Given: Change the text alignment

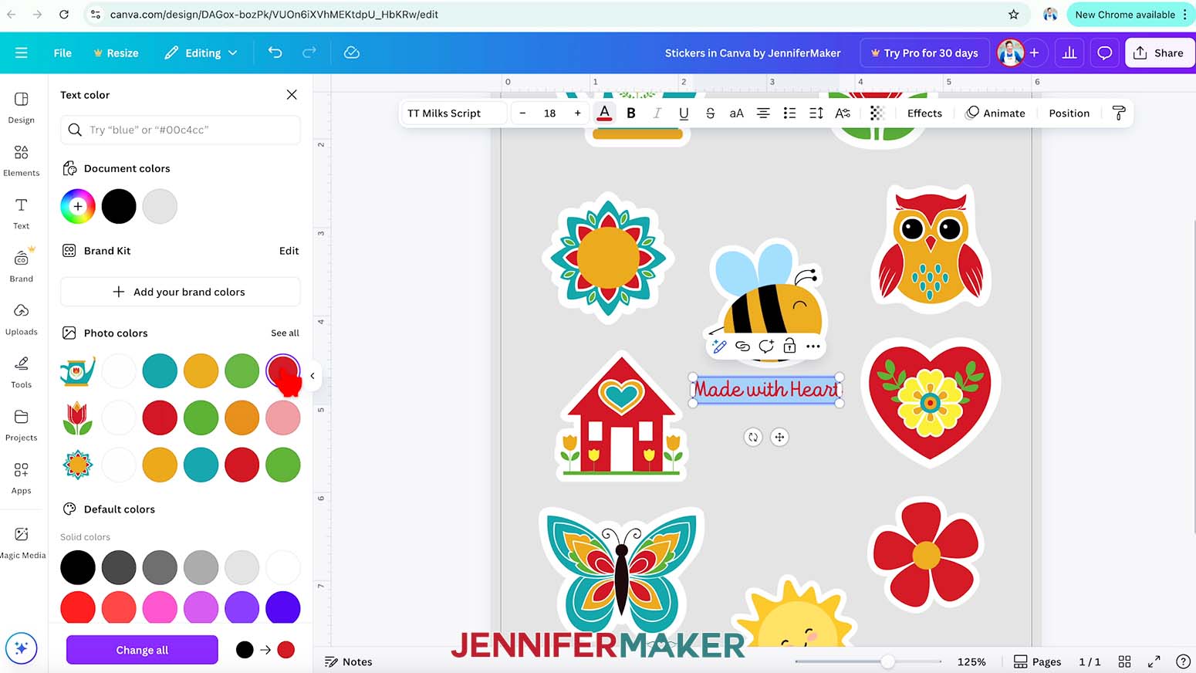Looking at the screenshot, I should [763, 113].
